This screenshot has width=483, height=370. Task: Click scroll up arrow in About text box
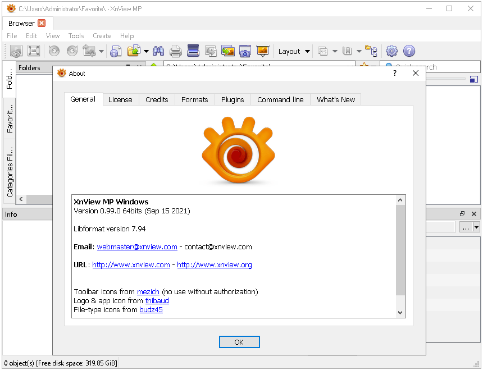[400, 200]
